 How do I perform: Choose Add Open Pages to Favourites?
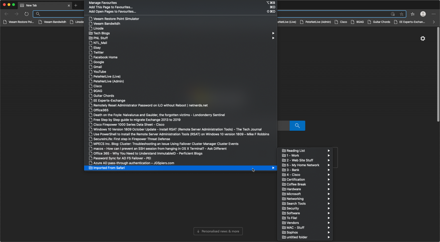pyautogui.click(x=180, y=11)
